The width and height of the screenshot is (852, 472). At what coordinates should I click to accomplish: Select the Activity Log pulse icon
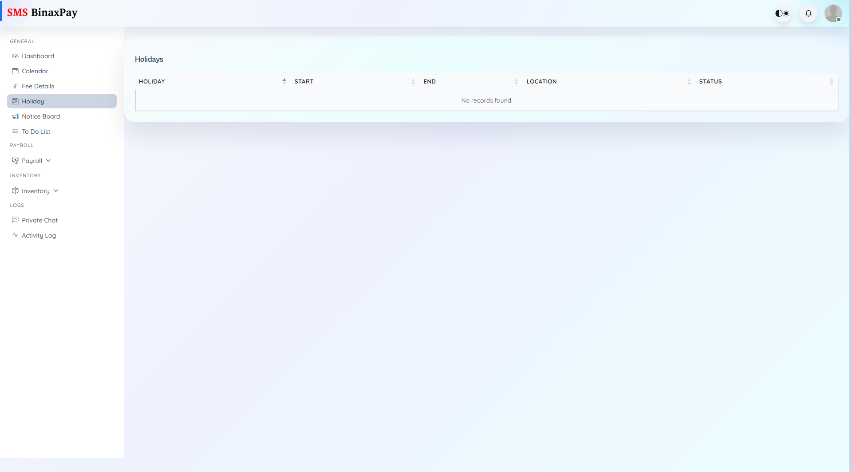15,235
